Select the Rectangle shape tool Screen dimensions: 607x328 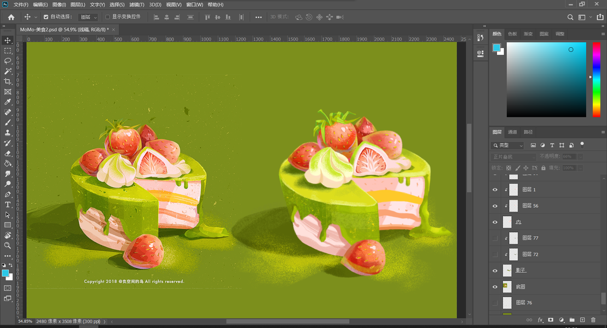click(x=7, y=225)
